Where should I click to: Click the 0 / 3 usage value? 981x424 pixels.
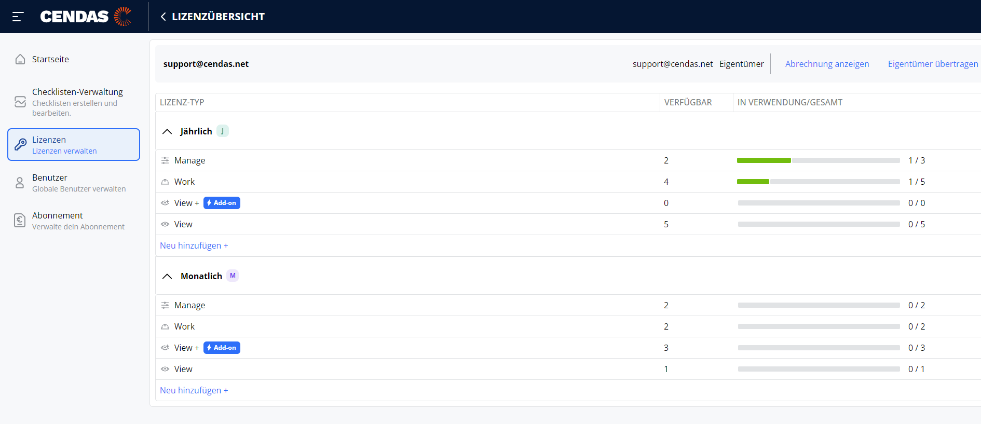917,348
